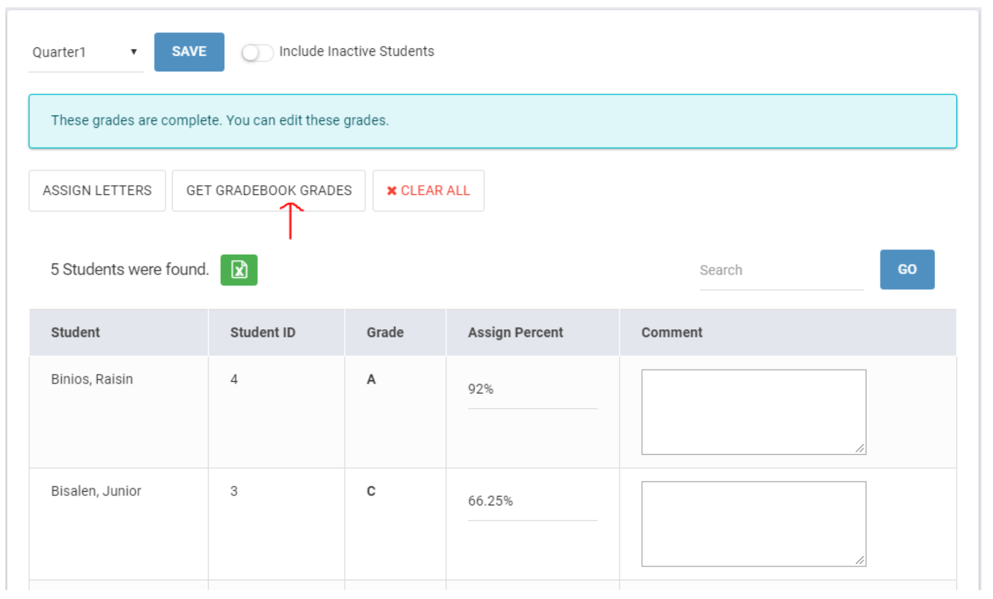Type in Bisalen, Junior's comment box

pos(753,523)
